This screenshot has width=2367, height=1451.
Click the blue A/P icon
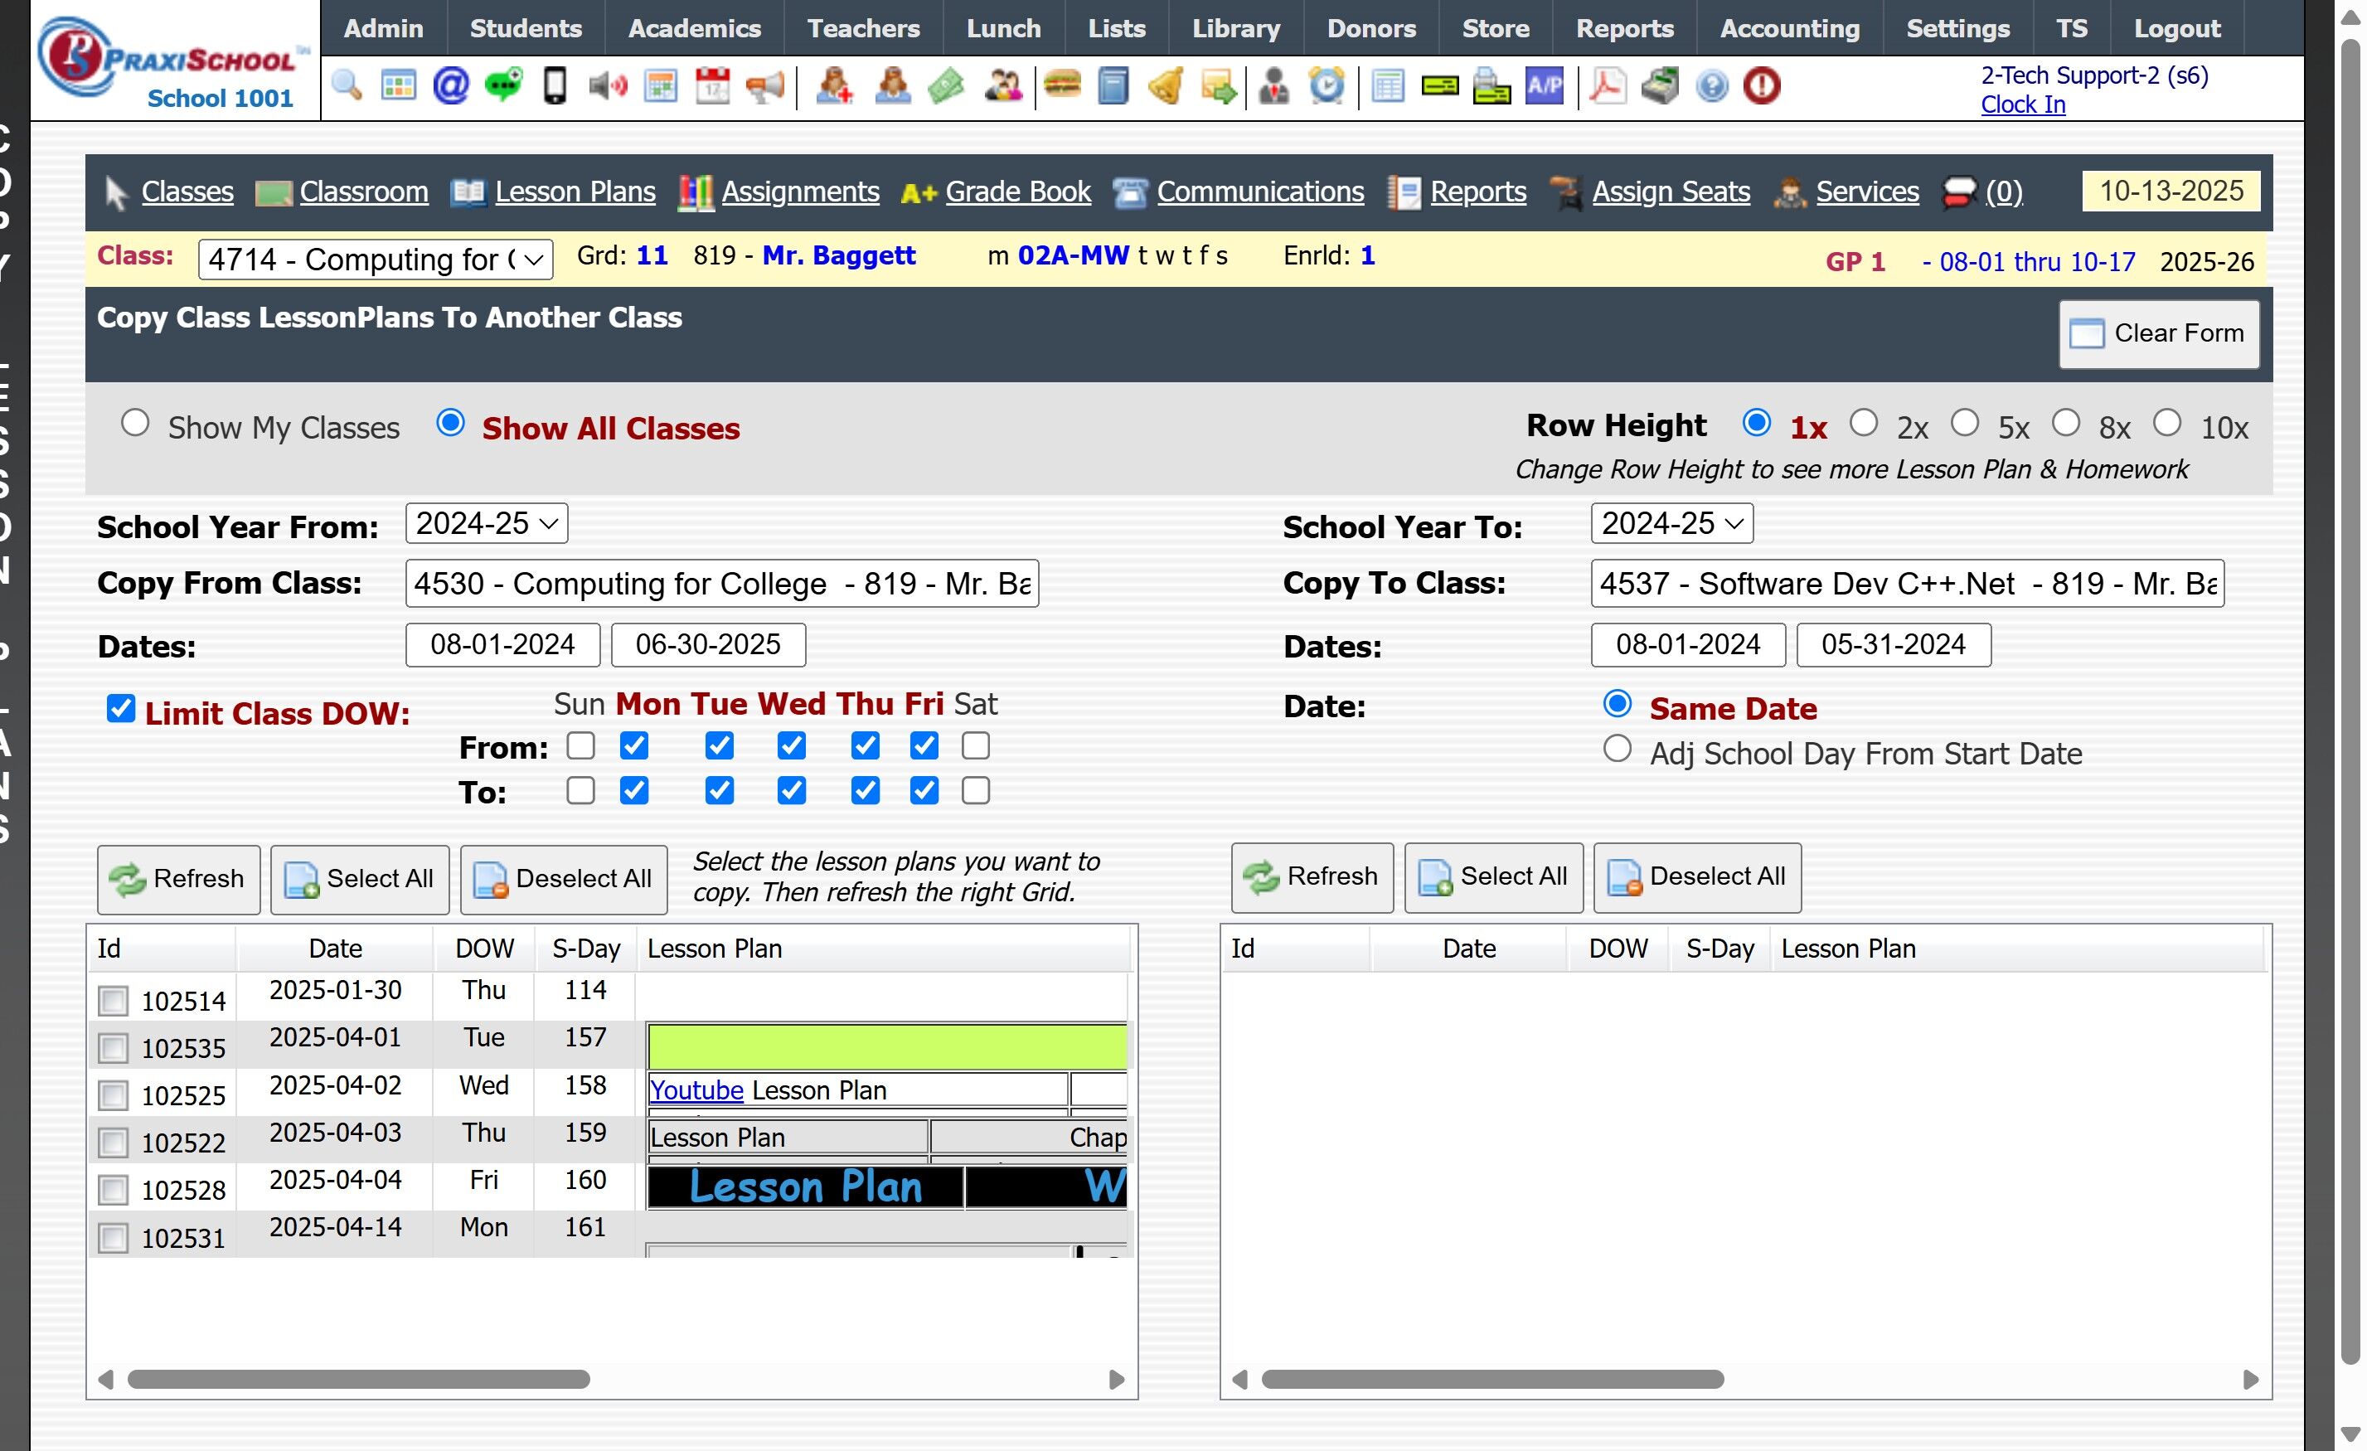[1544, 86]
